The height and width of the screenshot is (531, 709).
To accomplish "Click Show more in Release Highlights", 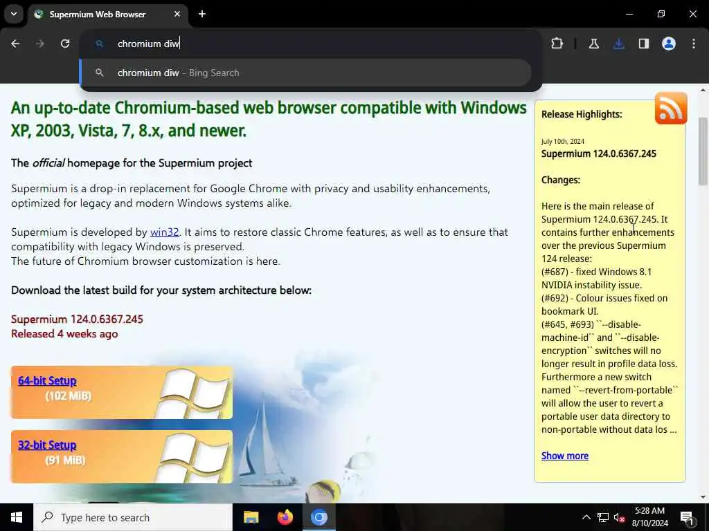I will point(565,456).
